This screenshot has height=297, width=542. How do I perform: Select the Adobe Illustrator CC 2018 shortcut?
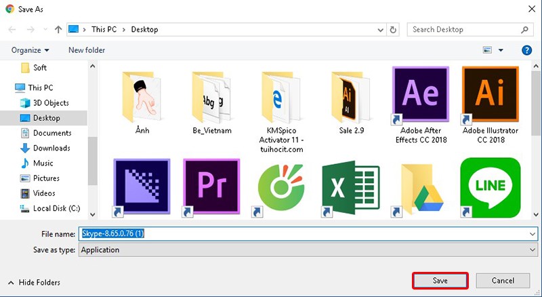tap(491, 105)
